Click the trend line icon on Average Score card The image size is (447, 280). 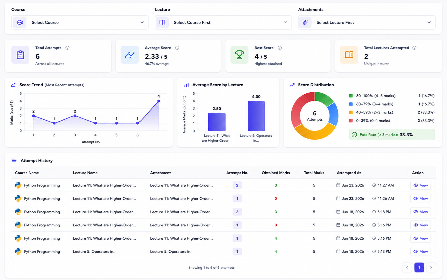130,55
